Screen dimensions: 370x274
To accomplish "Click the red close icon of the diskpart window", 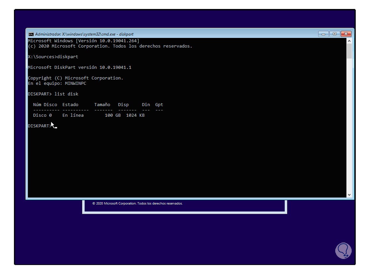I will point(346,34).
